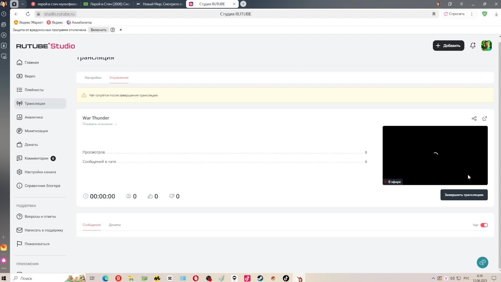The height and width of the screenshot is (282, 501).
Task: Open Microsoft Edge from the taskbar
Action: [105, 278]
